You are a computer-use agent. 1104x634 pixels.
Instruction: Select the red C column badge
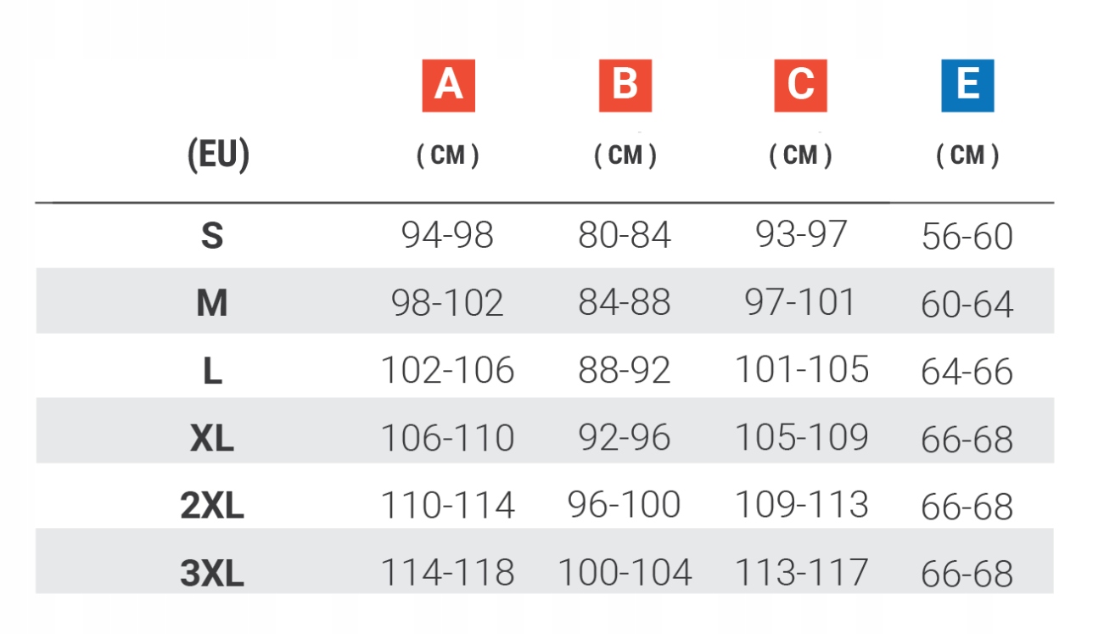(800, 86)
